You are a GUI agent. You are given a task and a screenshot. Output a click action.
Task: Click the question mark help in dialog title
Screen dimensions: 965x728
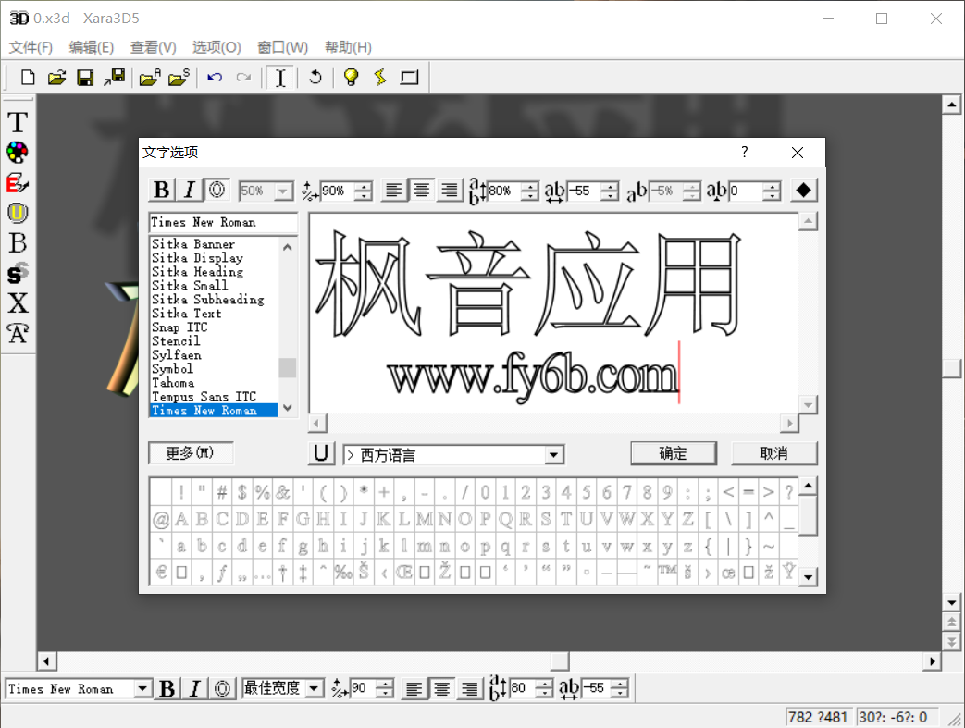tap(745, 152)
